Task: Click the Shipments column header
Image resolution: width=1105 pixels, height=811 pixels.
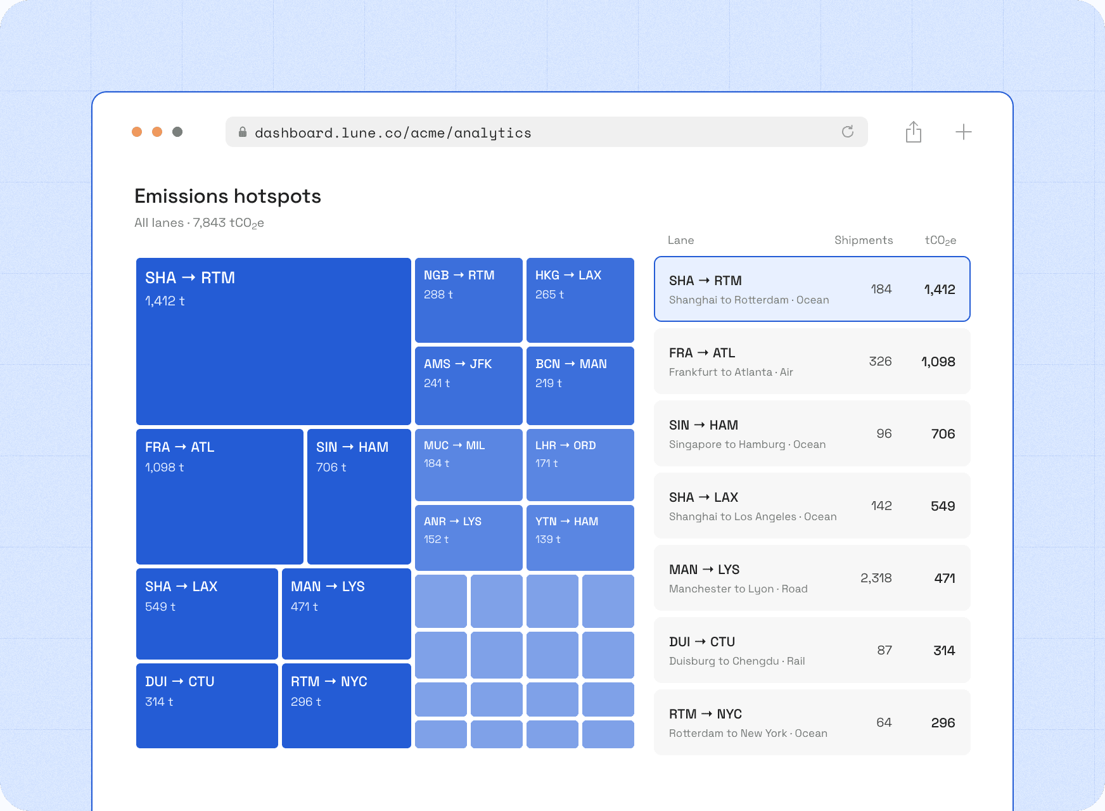Action: pos(864,240)
